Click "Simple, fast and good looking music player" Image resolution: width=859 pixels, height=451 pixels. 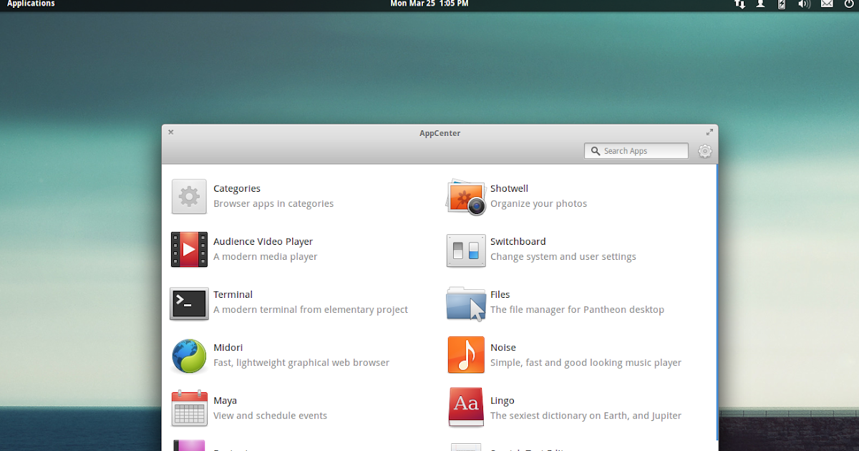pyautogui.click(x=586, y=363)
